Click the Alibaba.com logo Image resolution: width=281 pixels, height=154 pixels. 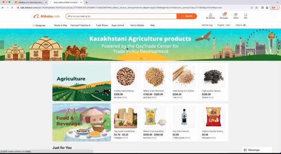47,16
